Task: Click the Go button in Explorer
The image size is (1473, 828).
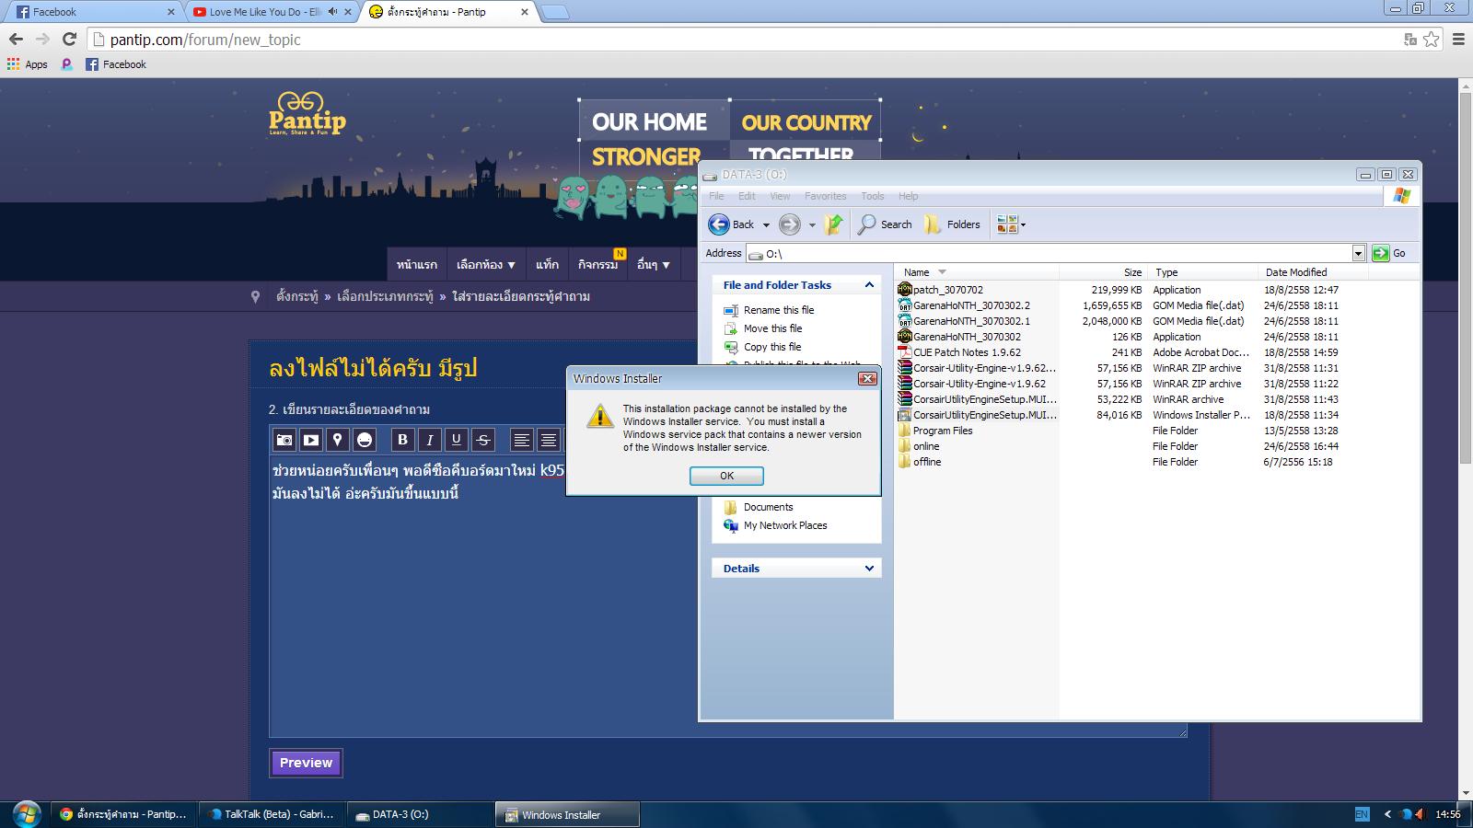Action: (x=1389, y=253)
